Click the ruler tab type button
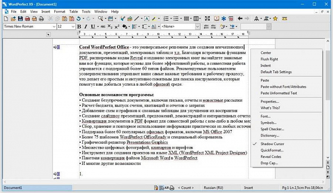The image size is (333, 193). click(49, 34)
